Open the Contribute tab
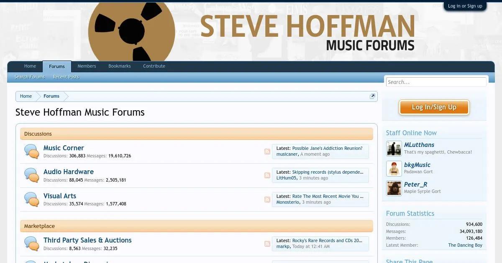The height and width of the screenshot is (263, 502). coord(154,66)
